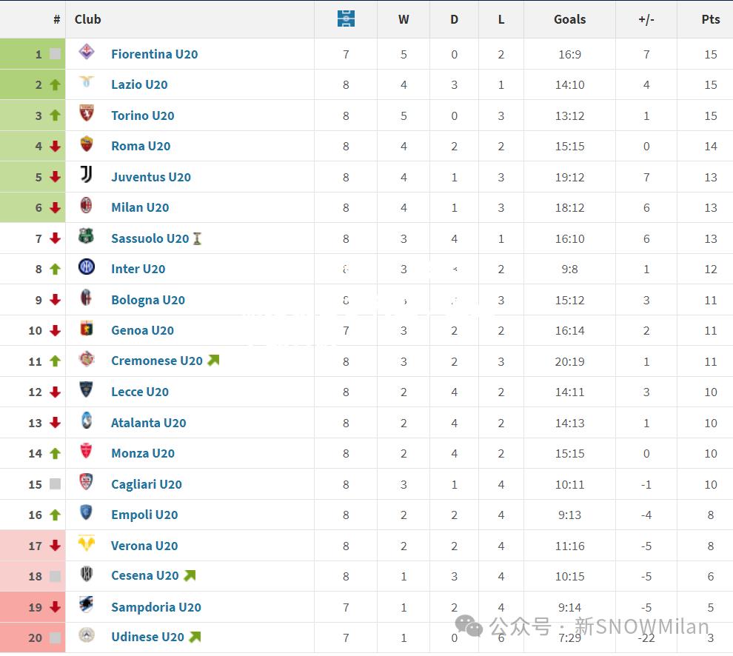Select the Club column header

pos(88,19)
